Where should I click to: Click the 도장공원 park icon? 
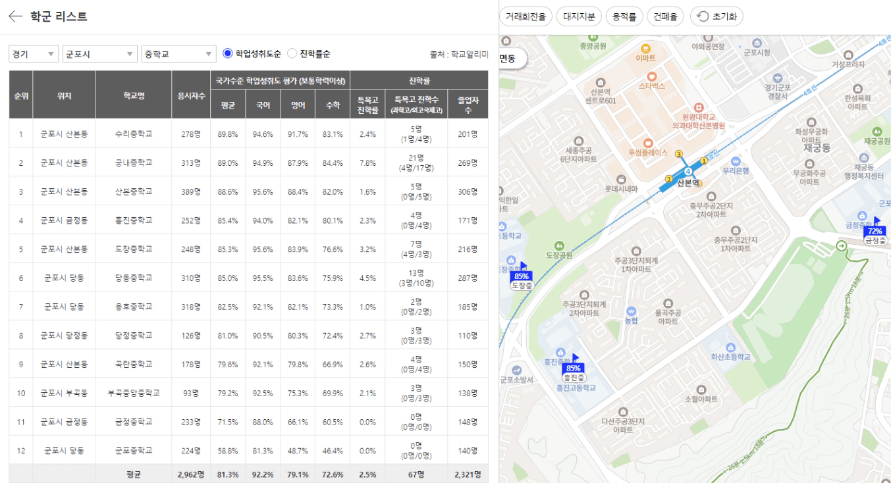coord(559,245)
